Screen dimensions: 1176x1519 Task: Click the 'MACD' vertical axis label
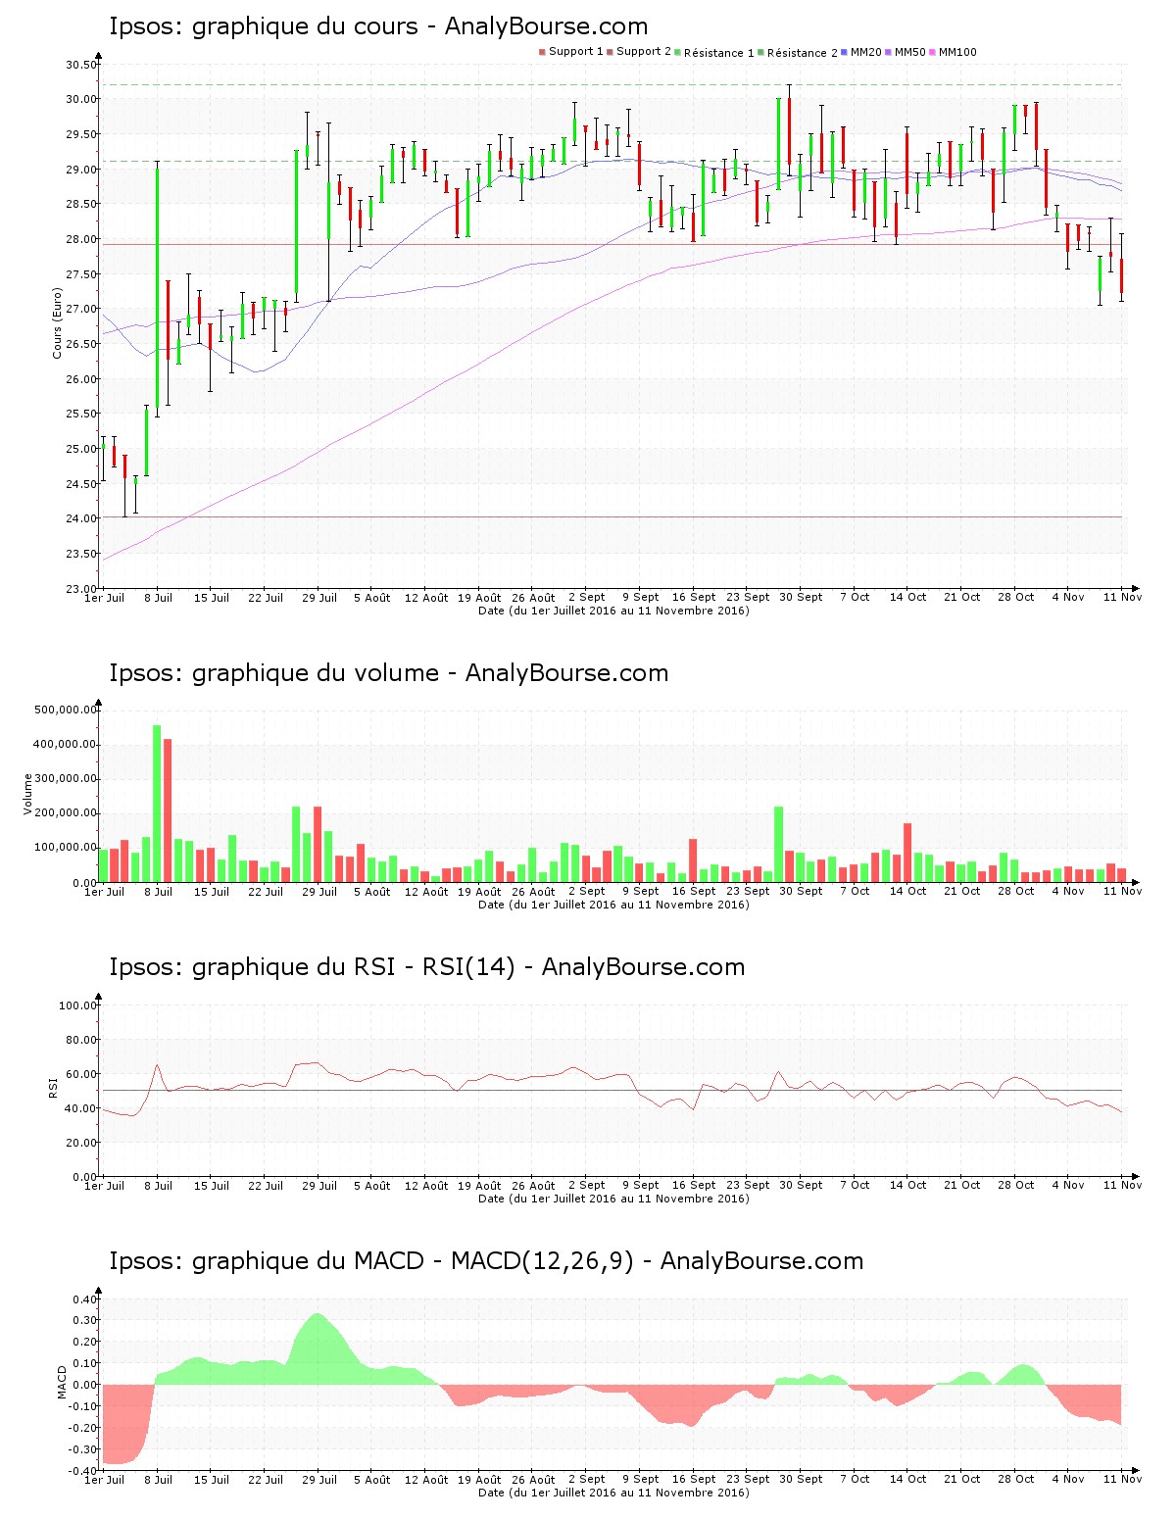63,1382
